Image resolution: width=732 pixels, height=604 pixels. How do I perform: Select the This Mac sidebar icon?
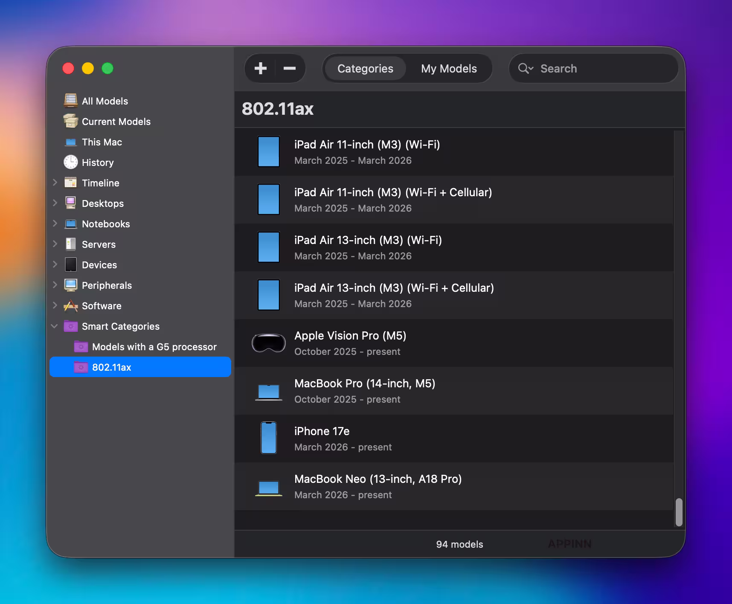pos(70,142)
